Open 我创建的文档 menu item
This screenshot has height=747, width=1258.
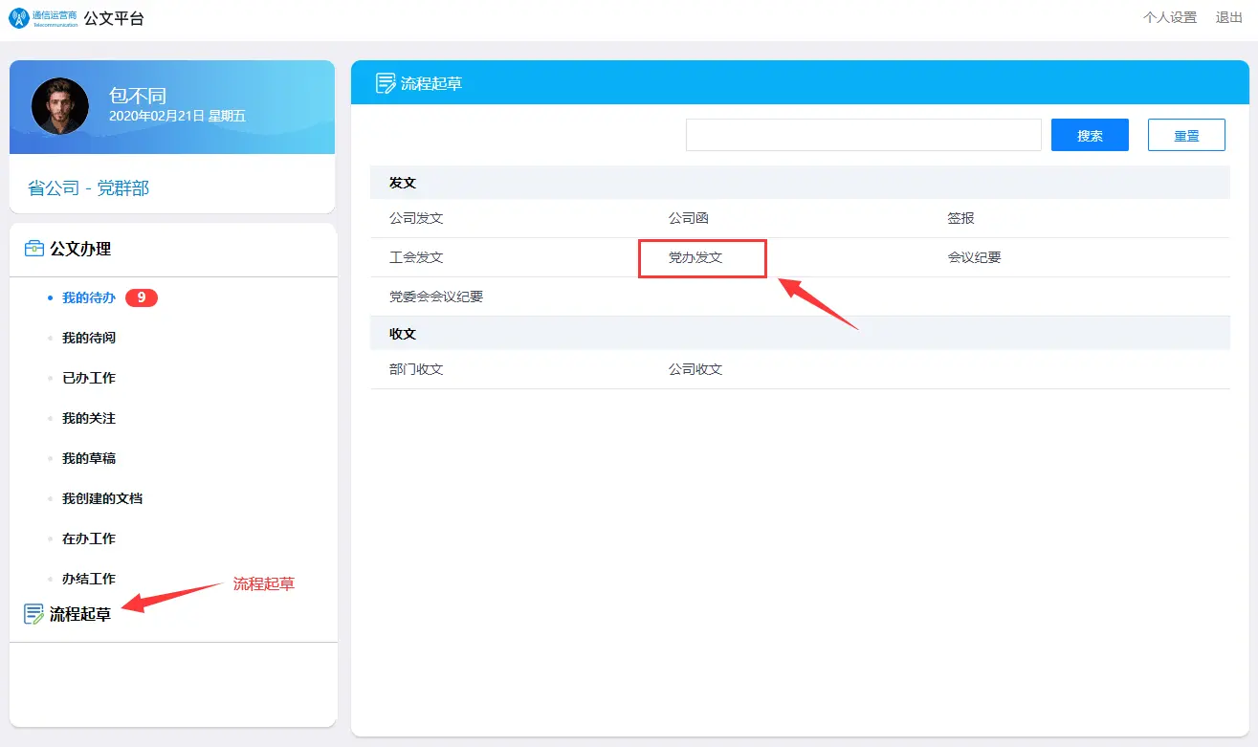pyautogui.click(x=102, y=498)
